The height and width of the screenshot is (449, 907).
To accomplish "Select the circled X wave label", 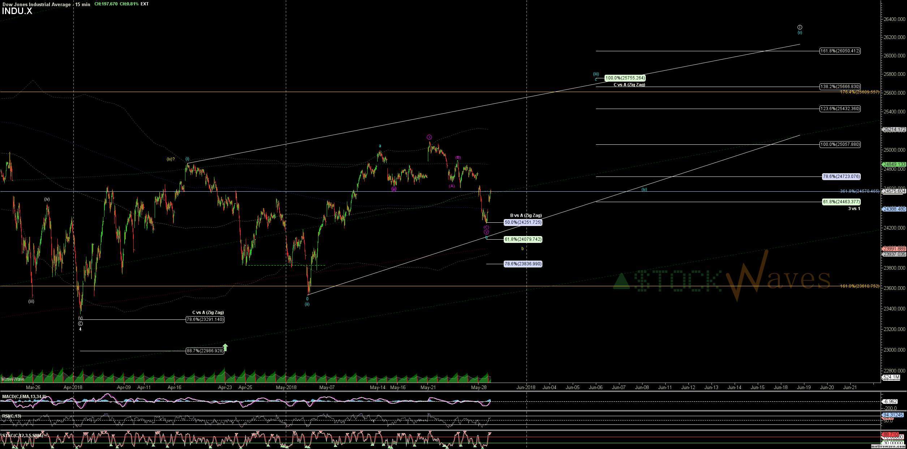I will tap(429, 137).
